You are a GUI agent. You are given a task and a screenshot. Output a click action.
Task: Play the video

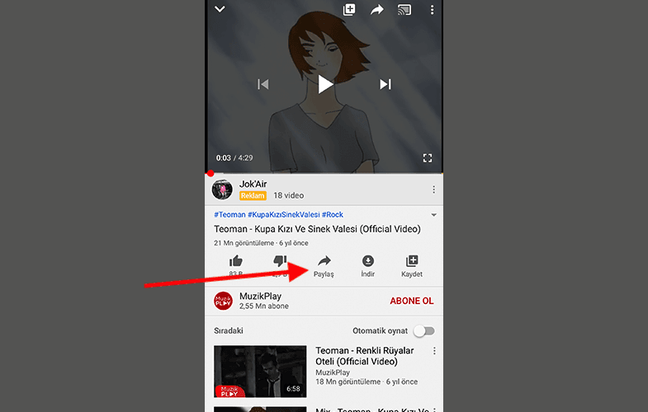pos(325,84)
